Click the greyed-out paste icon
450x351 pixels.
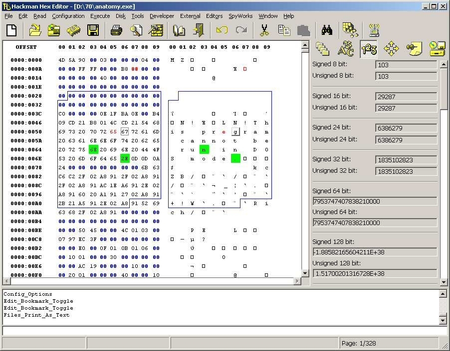point(304,30)
